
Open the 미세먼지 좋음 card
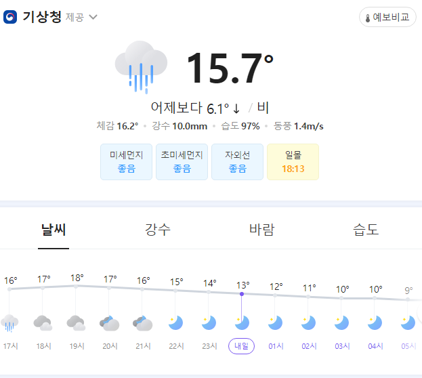126,162
